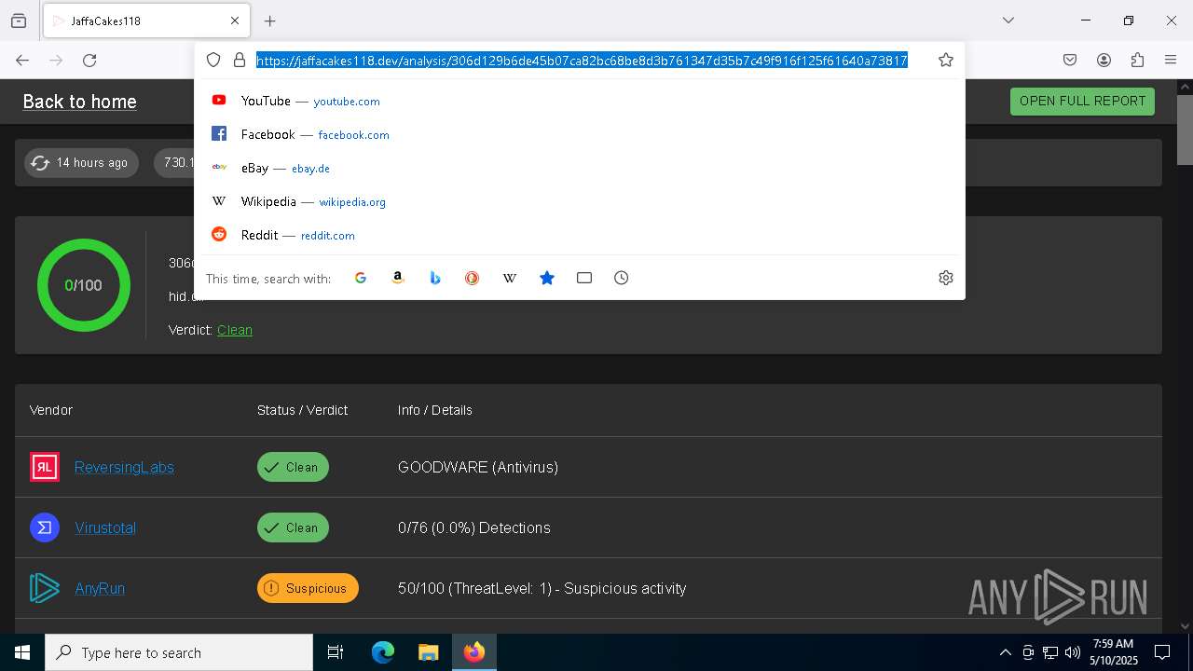Click Back to home link
1193x671 pixels.
pos(79,102)
